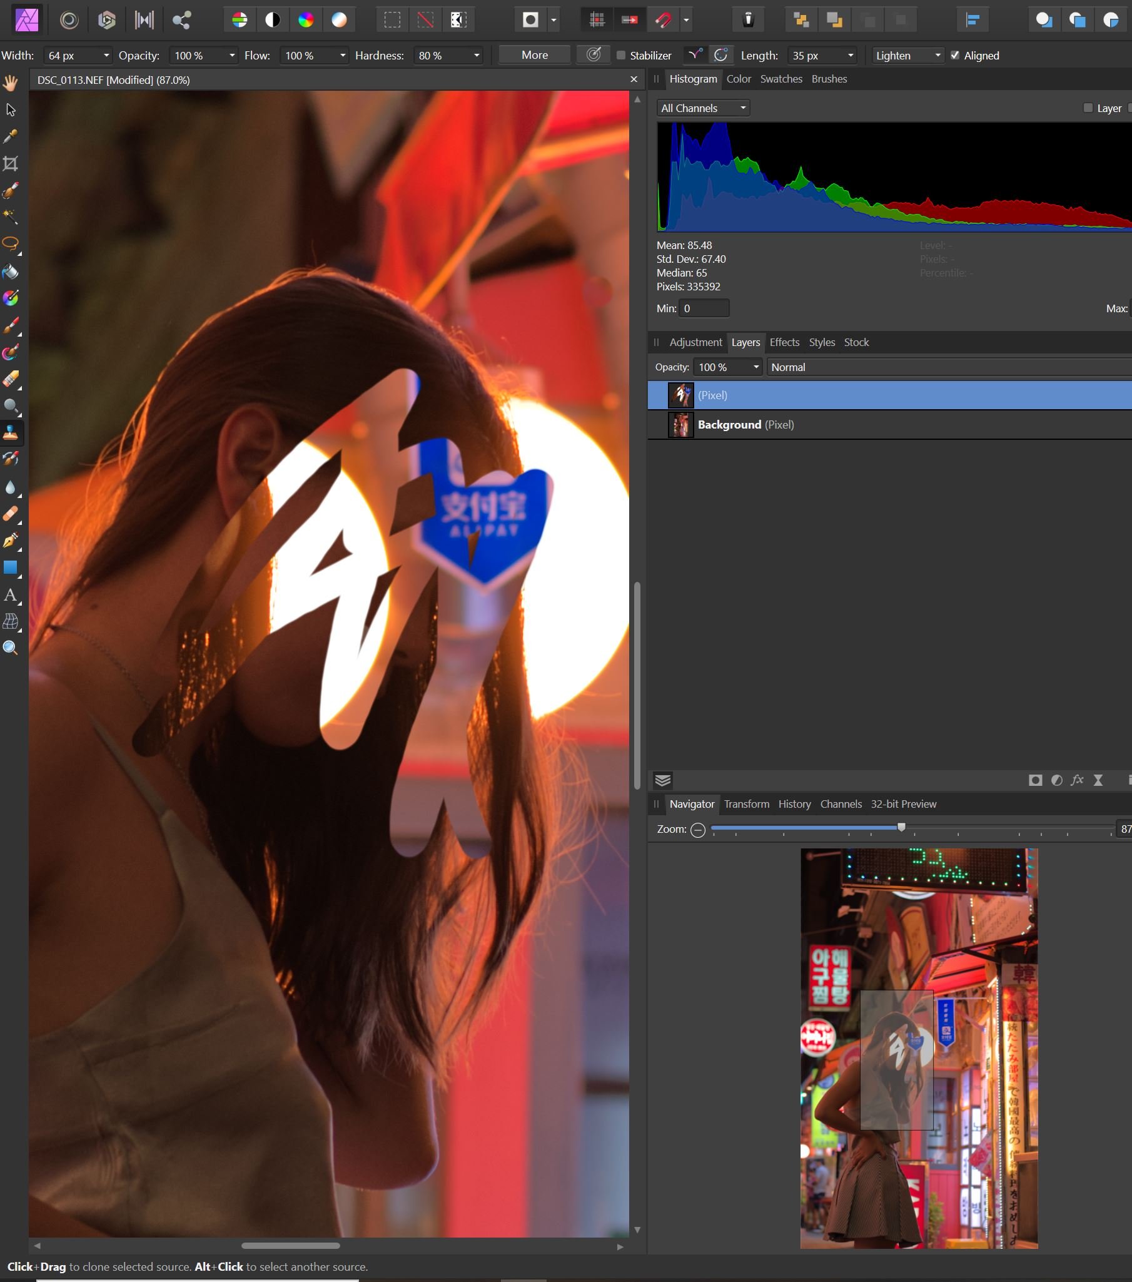Select the Rectangle shape tool
The image size is (1132, 1282).
(11, 567)
